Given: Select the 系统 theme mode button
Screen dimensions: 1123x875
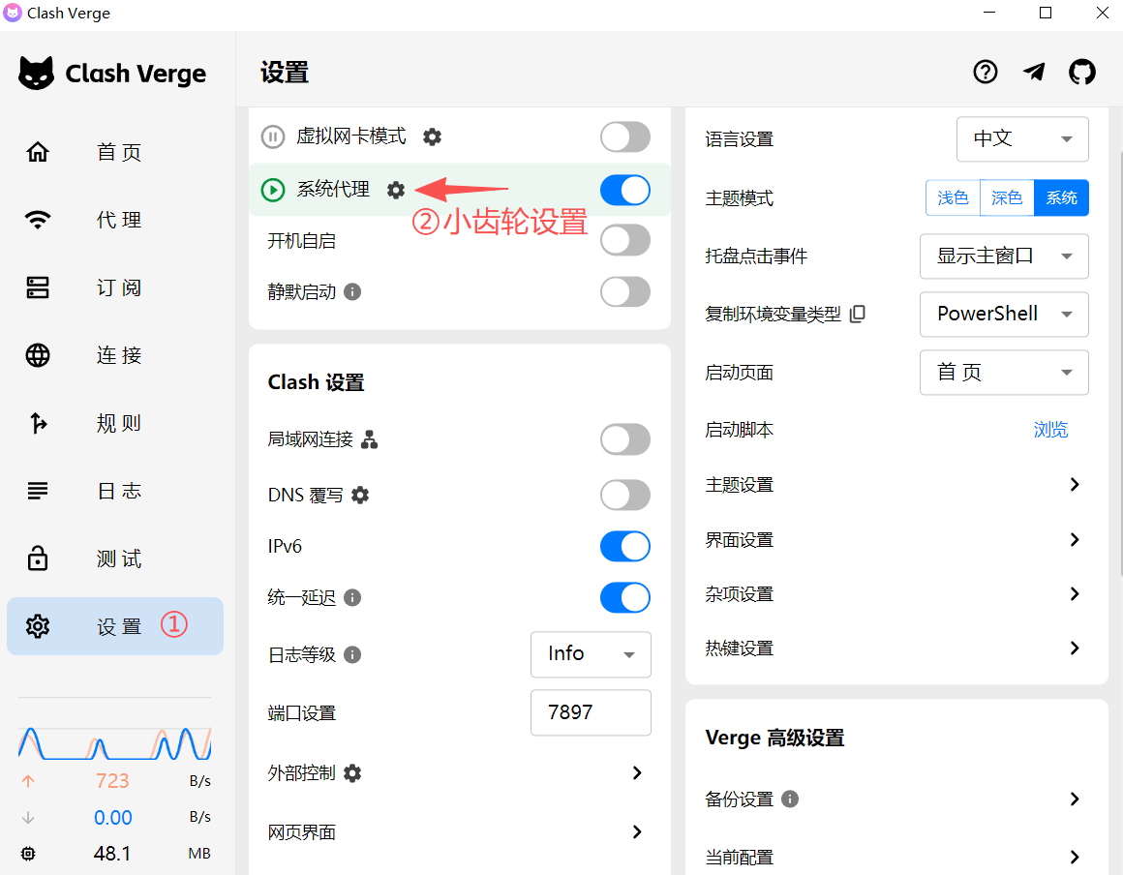Looking at the screenshot, I should point(1061,197).
